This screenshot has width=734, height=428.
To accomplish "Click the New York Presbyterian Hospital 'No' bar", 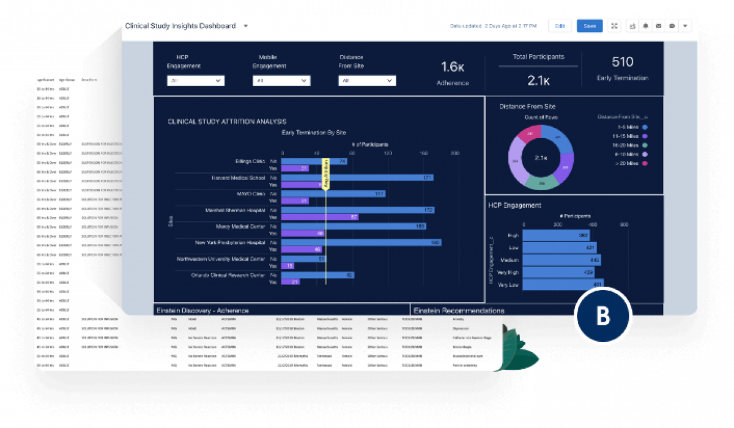I will coord(361,243).
